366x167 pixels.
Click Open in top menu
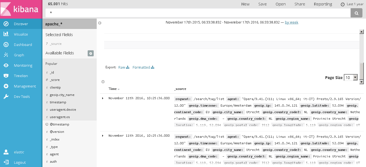pos(281,4)
